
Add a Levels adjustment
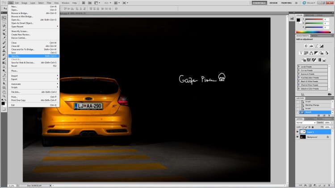click(311, 46)
